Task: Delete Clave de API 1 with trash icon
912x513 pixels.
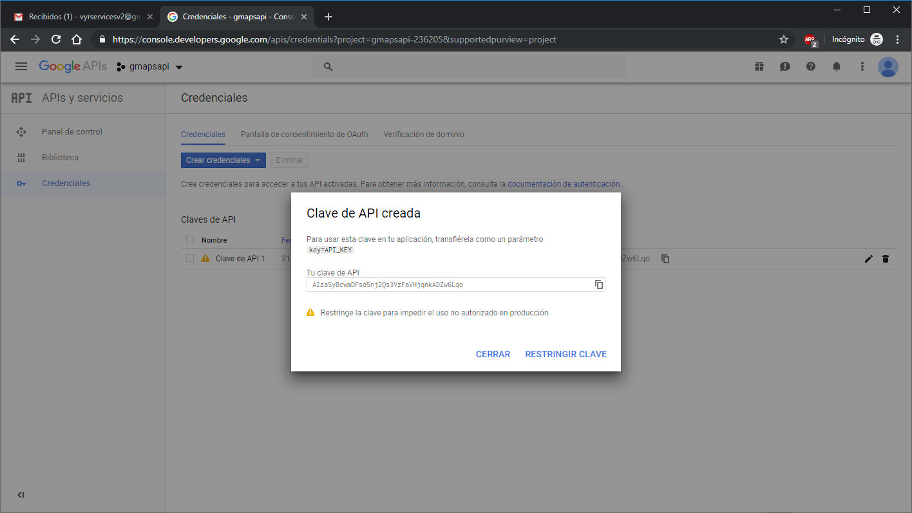Action: pyautogui.click(x=885, y=259)
